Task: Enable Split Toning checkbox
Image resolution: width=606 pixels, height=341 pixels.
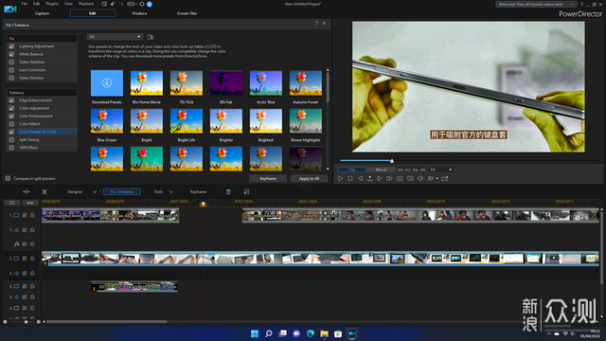Action: tap(11, 139)
